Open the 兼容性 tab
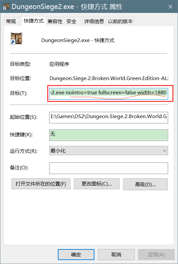 (x=55, y=22)
